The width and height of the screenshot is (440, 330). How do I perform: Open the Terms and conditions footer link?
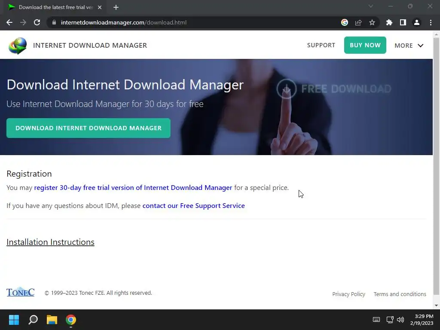tap(400, 294)
